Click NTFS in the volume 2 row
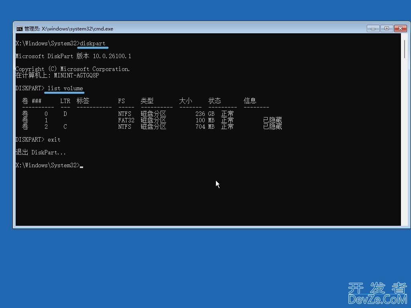This screenshot has width=411, height=308. [124, 127]
